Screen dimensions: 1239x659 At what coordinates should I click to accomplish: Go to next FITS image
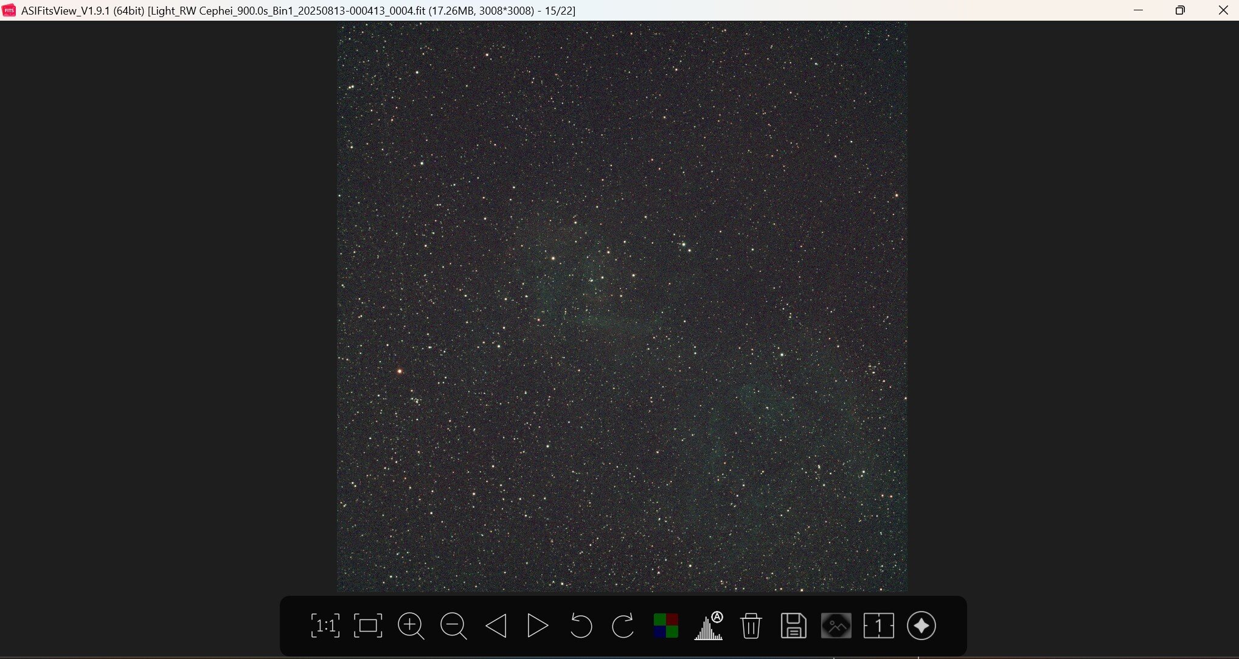[x=538, y=626]
